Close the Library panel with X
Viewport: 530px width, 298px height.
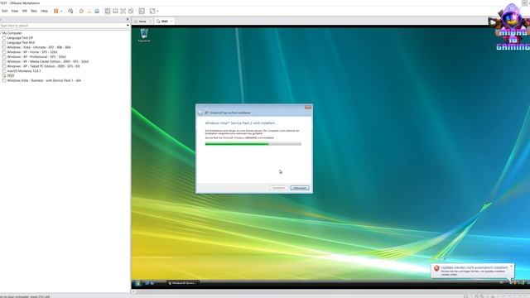click(x=128, y=19)
